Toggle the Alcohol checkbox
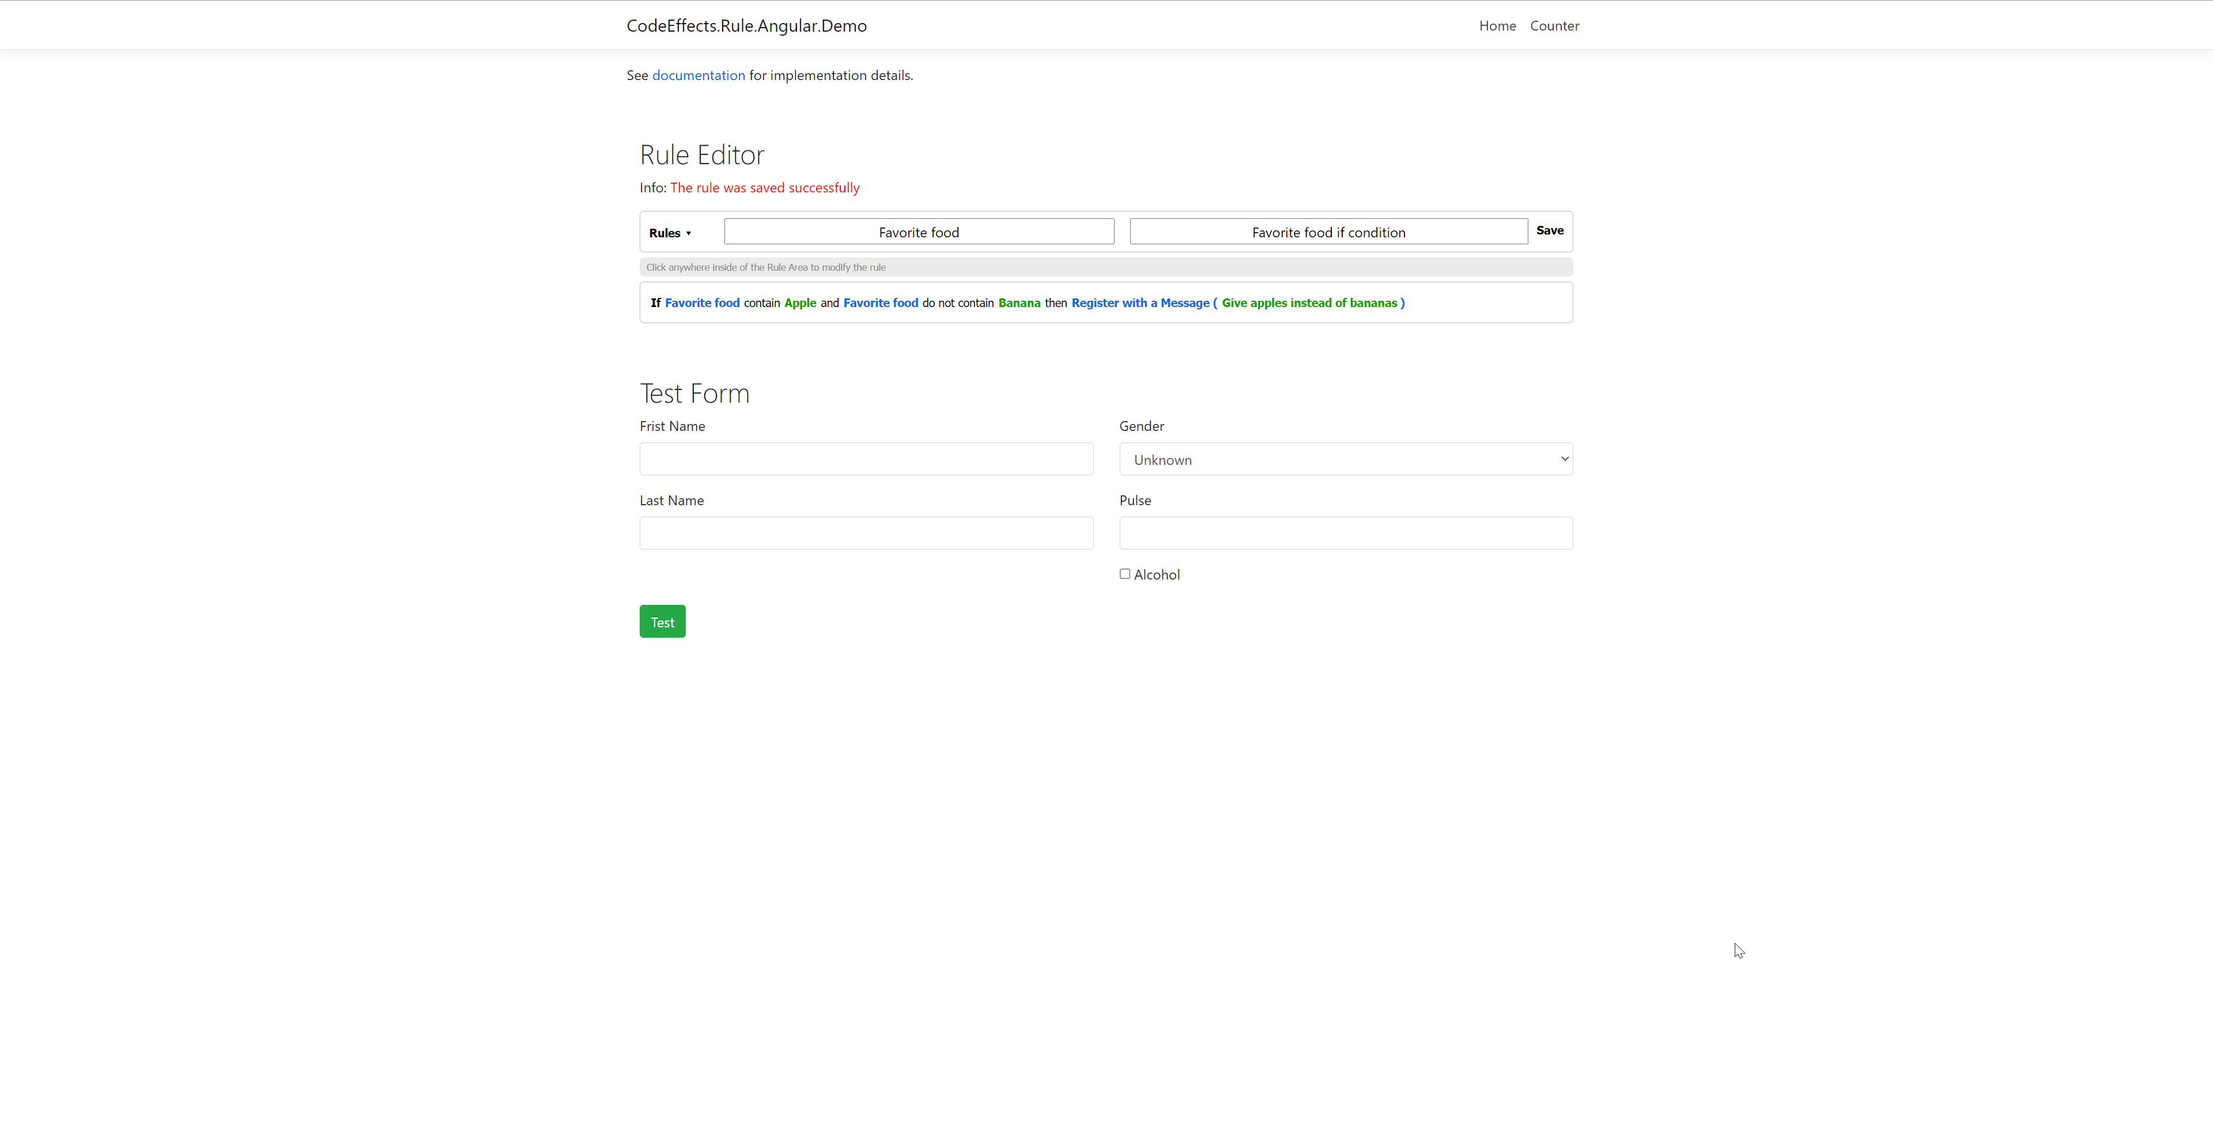 pos(1124,574)
